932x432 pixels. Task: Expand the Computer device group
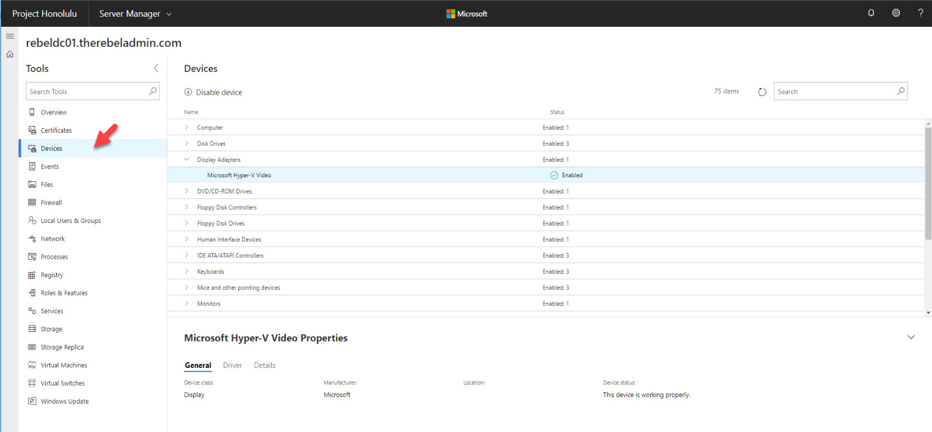(186, 127)
